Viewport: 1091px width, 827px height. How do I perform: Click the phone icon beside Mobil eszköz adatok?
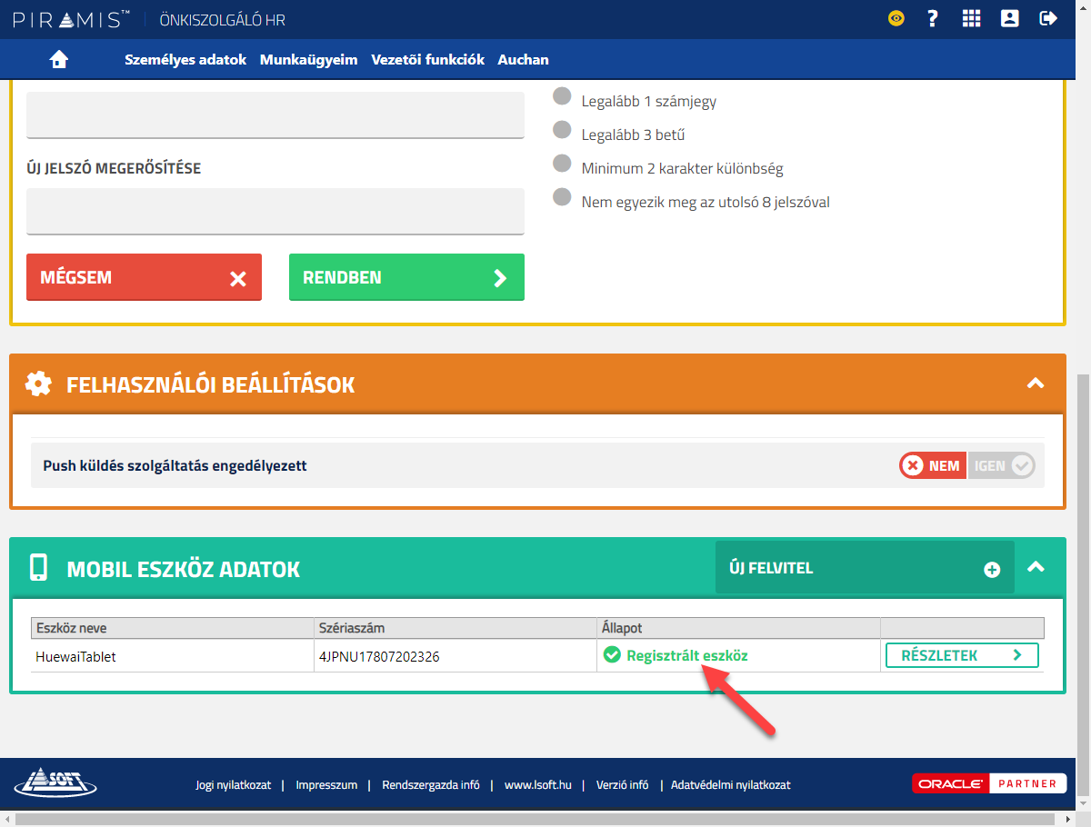[38, 569]
